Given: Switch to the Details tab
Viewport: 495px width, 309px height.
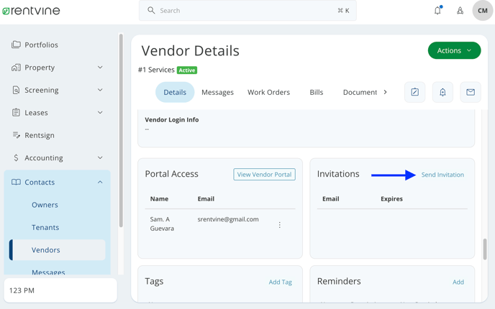Looking at the screenshot, I should (x=175, y=92).
